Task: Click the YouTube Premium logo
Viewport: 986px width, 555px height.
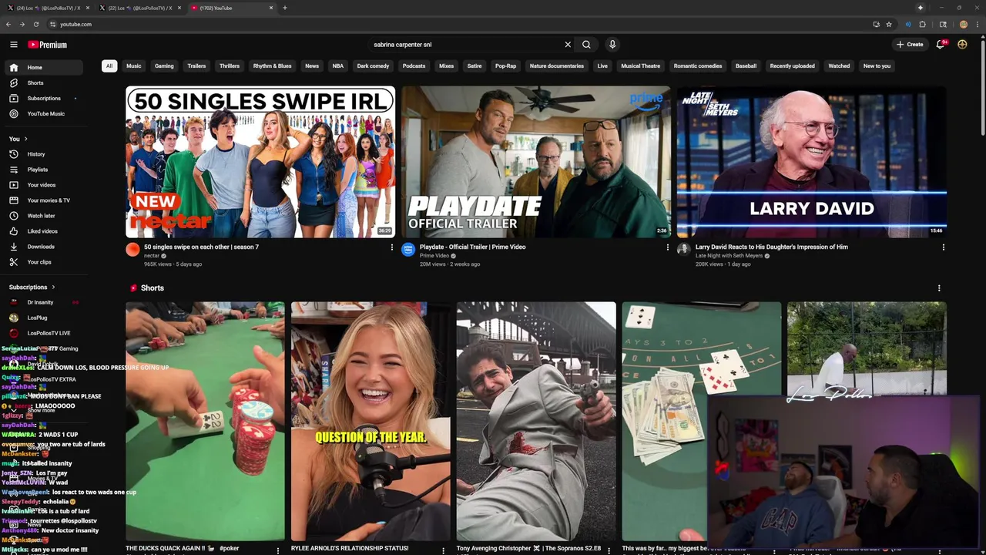Action: [48, 45]
